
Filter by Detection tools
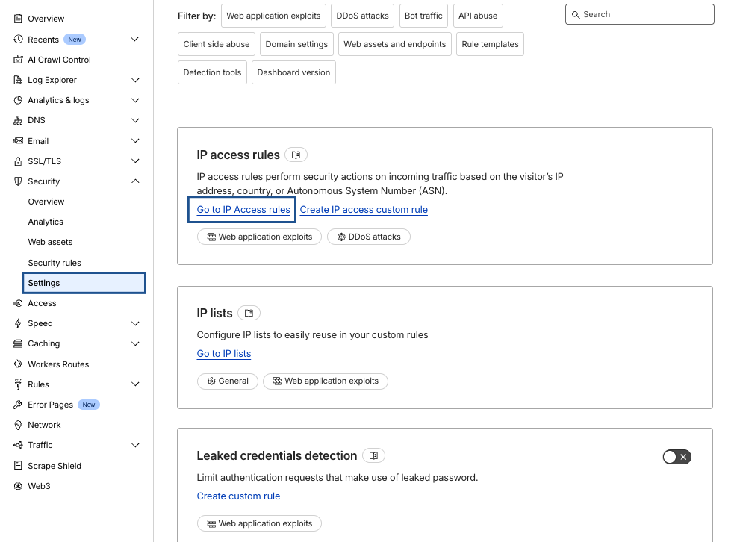(x=212, y=72)
